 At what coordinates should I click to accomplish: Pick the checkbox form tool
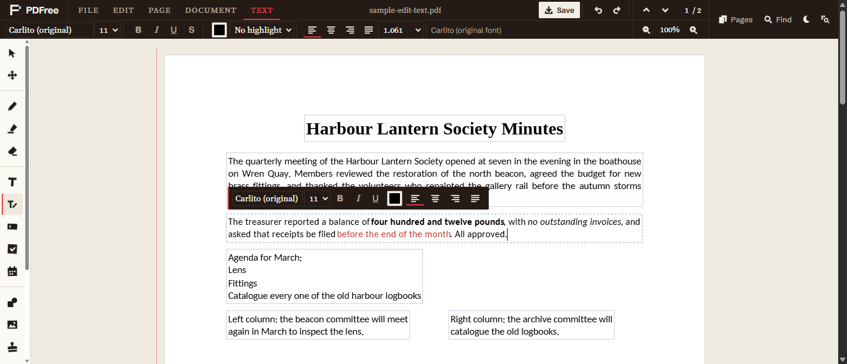(12, 249)
